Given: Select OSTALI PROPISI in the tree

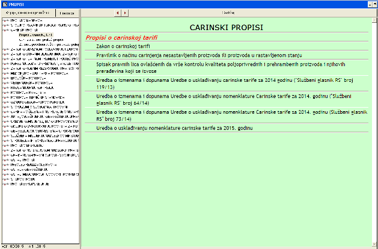Looking at the screenshot, I should pyautogui.click(x=22, y=160).
